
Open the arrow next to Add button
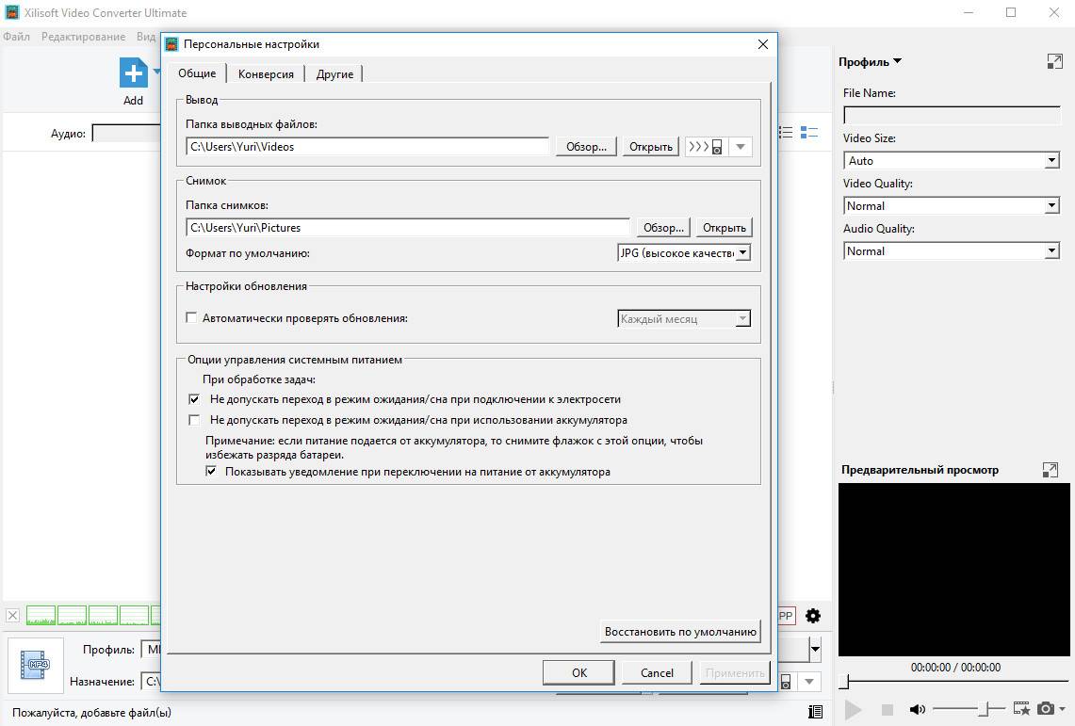click(156, 72)
